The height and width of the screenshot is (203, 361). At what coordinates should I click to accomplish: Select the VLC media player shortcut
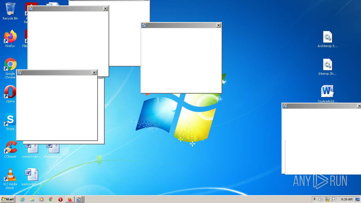pyautogui.click(x=10, y=179)
